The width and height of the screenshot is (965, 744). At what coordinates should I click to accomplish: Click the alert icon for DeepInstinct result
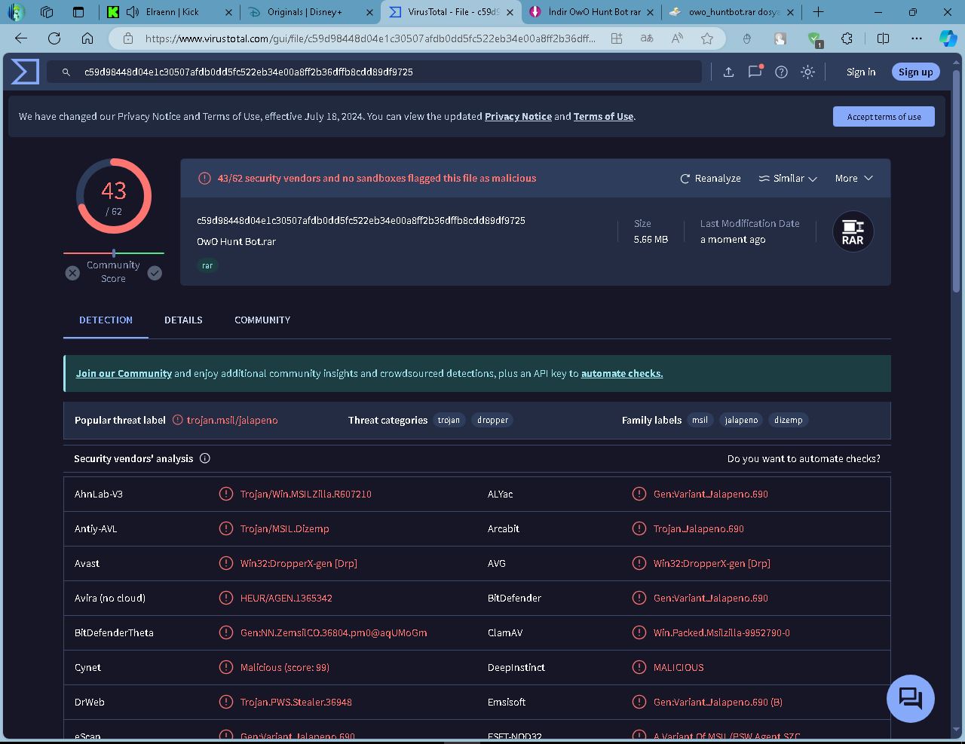(639, 667)
